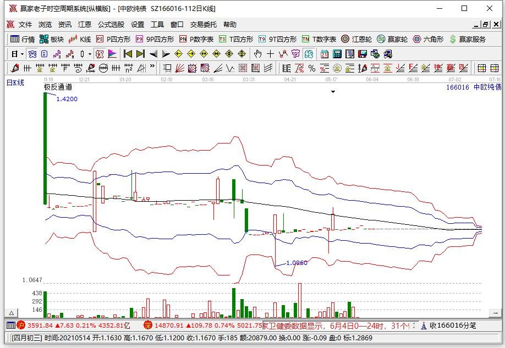Select the red Gann fan lines tool
This screenshot has height=348, width=505.
pos(180,68)
